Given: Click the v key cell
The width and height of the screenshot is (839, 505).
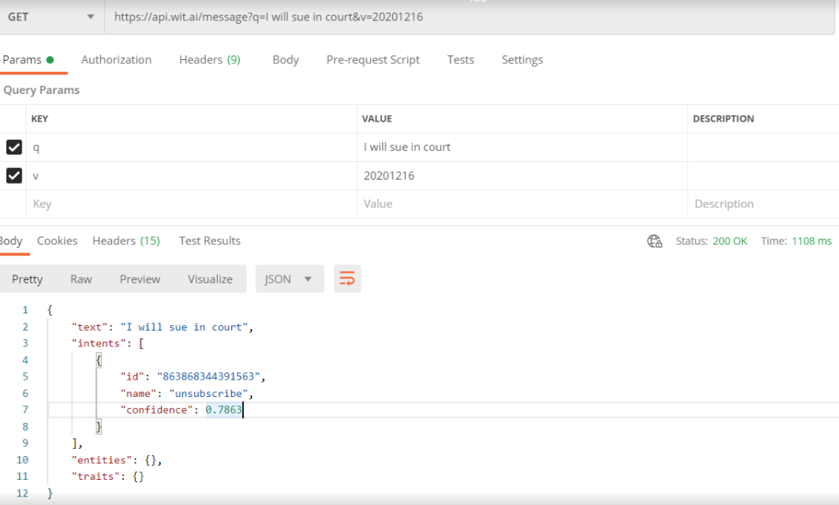Looking at the screenshot, I should [192, 175].
